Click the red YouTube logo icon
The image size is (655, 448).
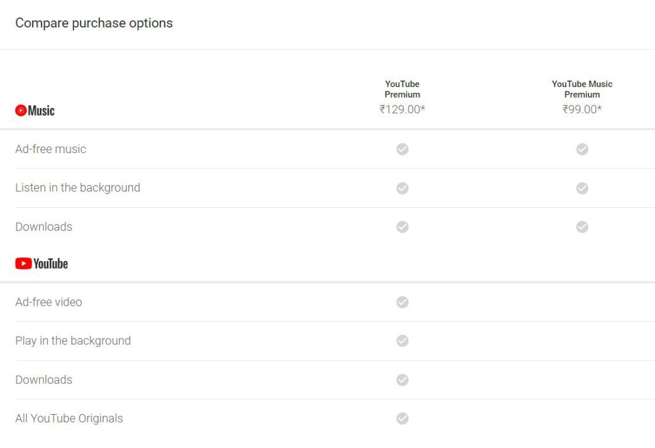(x=24, y=263)
